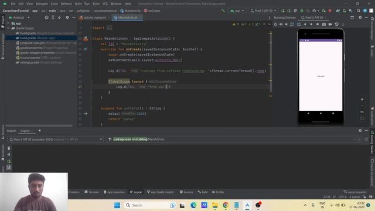
Task: Click the Windows Start button
Action: click(117, 205)
